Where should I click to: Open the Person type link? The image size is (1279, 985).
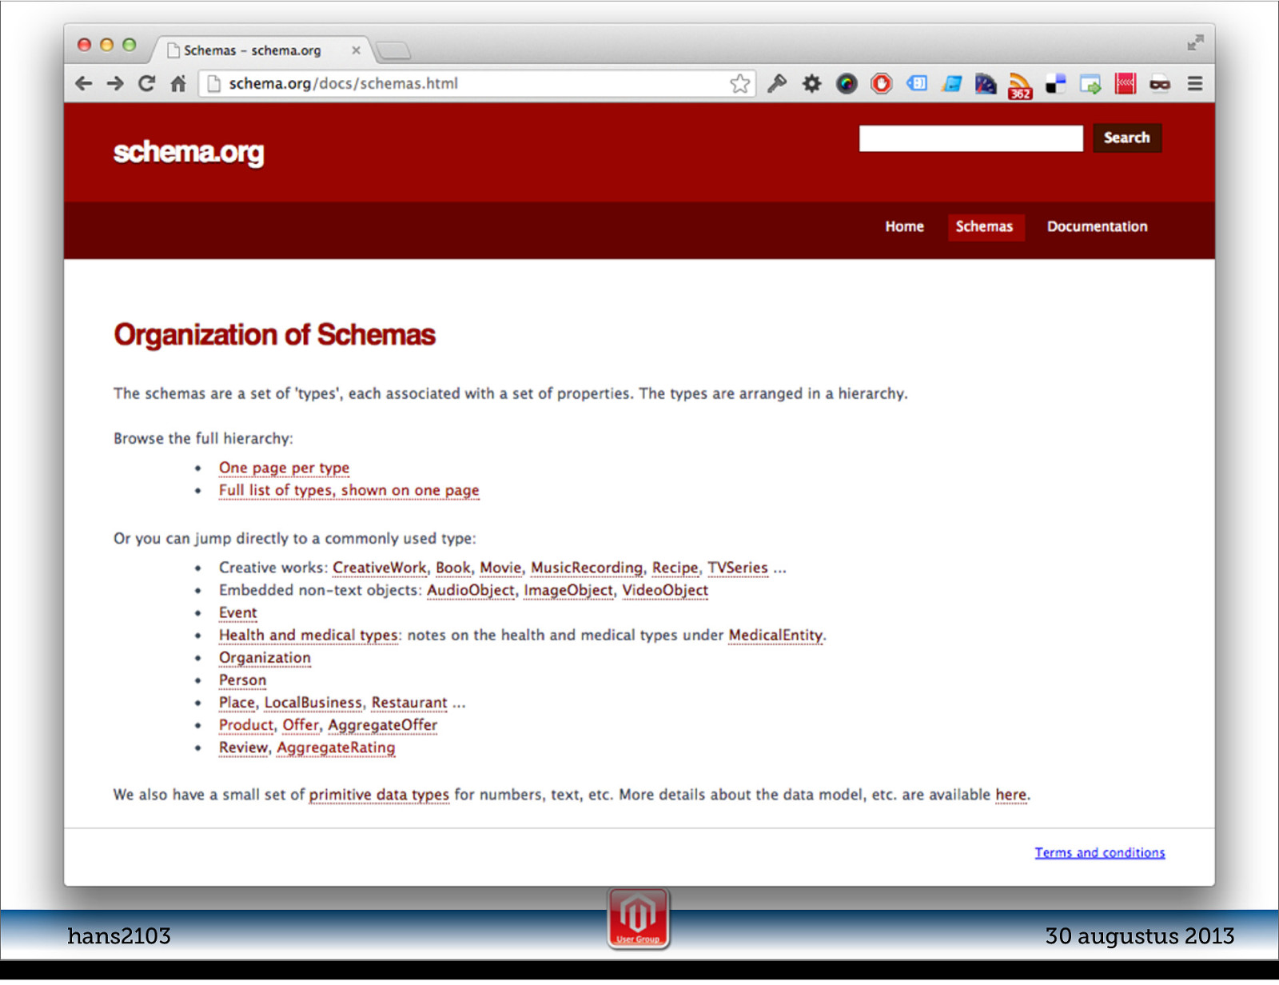243,680
